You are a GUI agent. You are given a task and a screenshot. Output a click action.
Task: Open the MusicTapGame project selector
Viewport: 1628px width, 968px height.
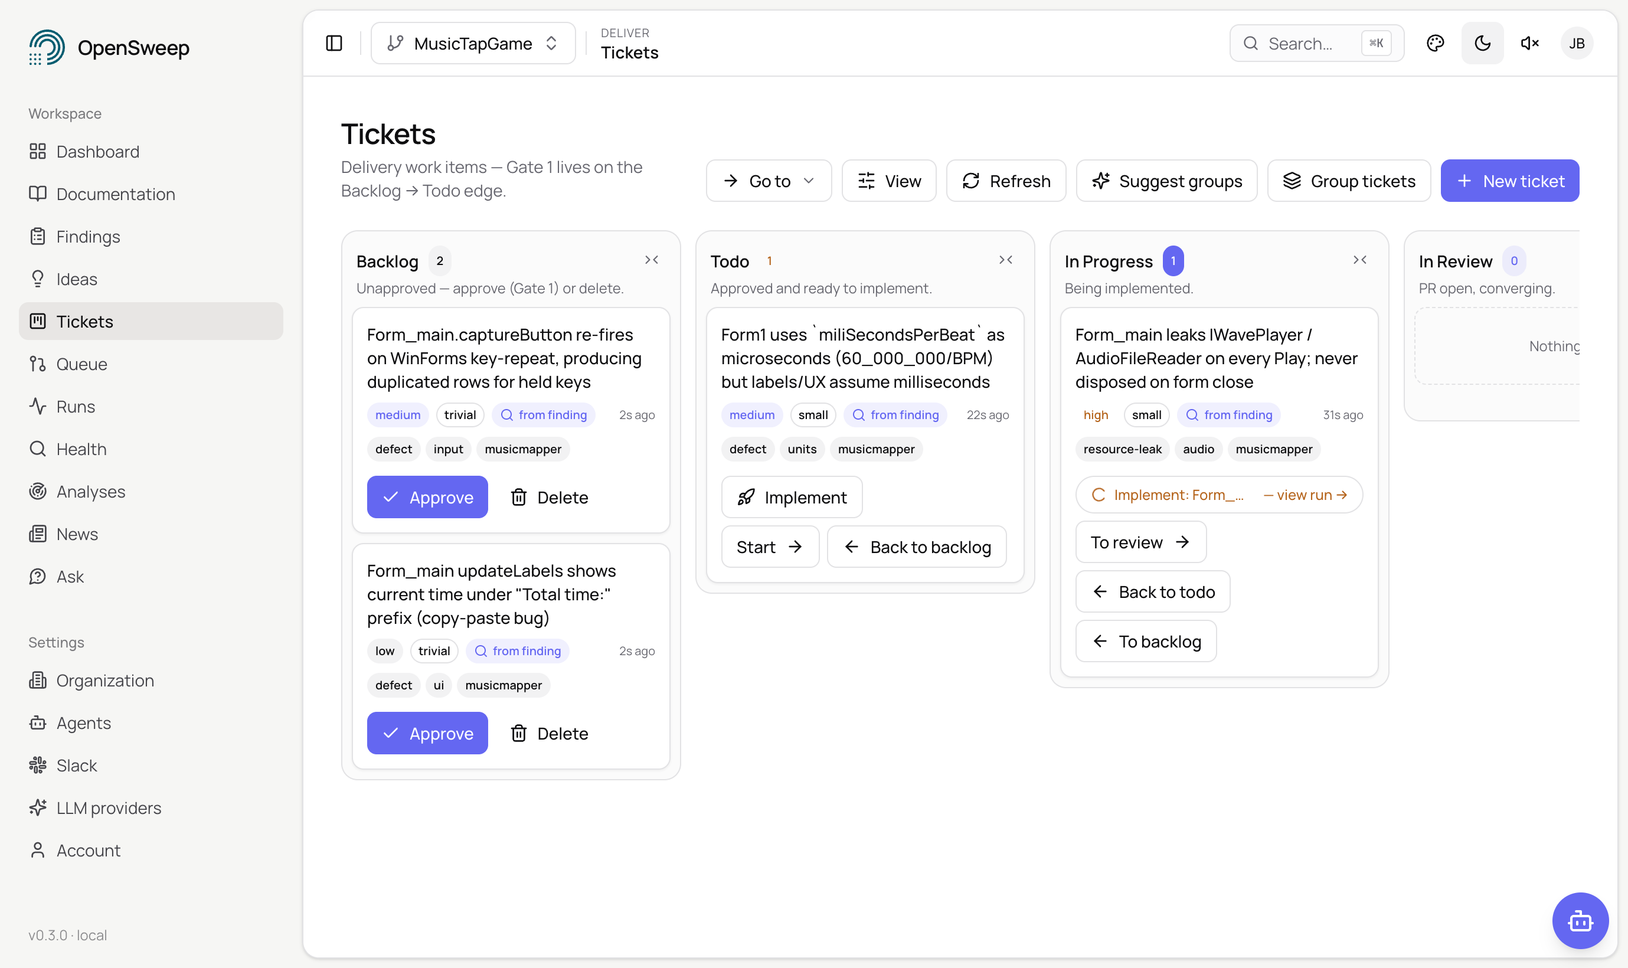coord(473,43)
